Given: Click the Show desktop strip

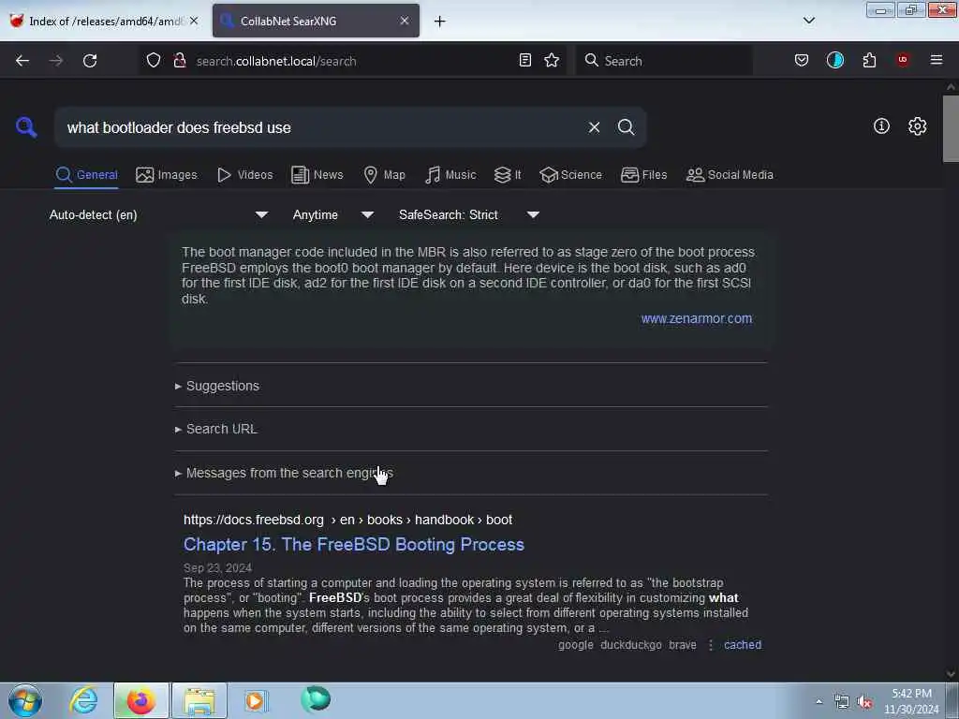Looking at the screenshot, I should 952,700.
